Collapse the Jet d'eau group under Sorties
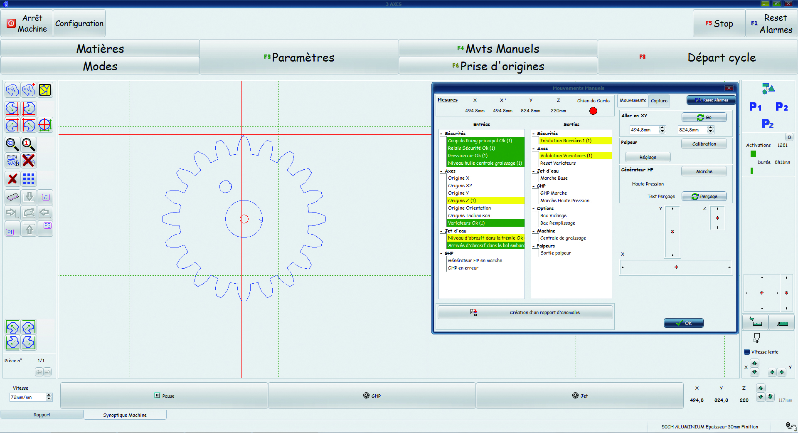The width and height of the screenshot is (798, 433). (534, 171)
